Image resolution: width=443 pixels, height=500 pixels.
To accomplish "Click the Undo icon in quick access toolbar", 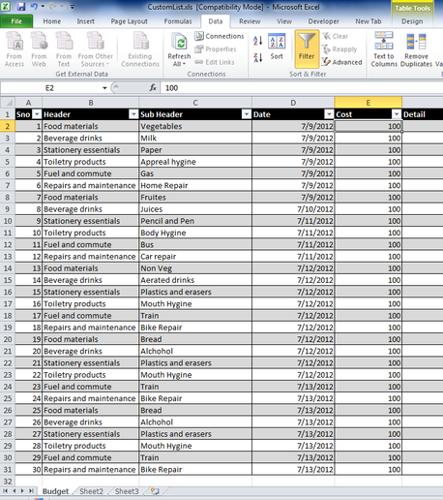I will tap(34, 7).
